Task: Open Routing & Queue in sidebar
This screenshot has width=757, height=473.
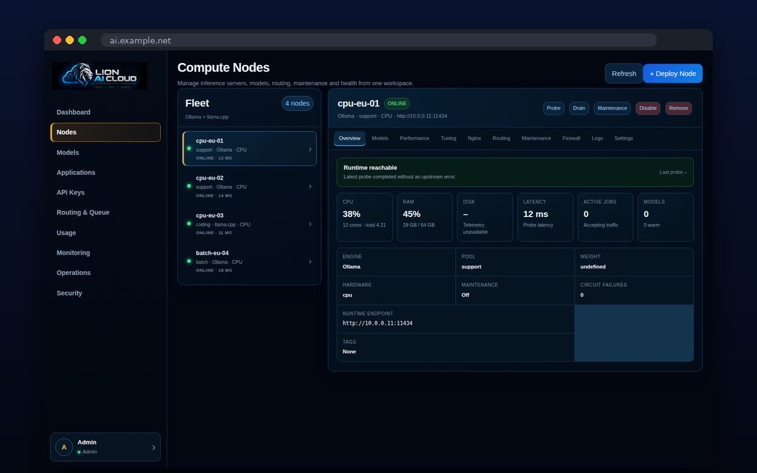Action: (x=105, y=213)
